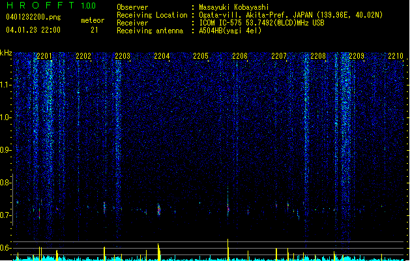The height and width of the screenshot is (261, 410).
Task: Click version number 1.0.0
Action: tap(88, 6)
